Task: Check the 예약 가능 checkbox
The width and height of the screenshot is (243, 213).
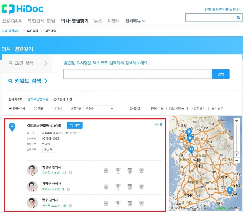Action: click(x=150, y=108)
